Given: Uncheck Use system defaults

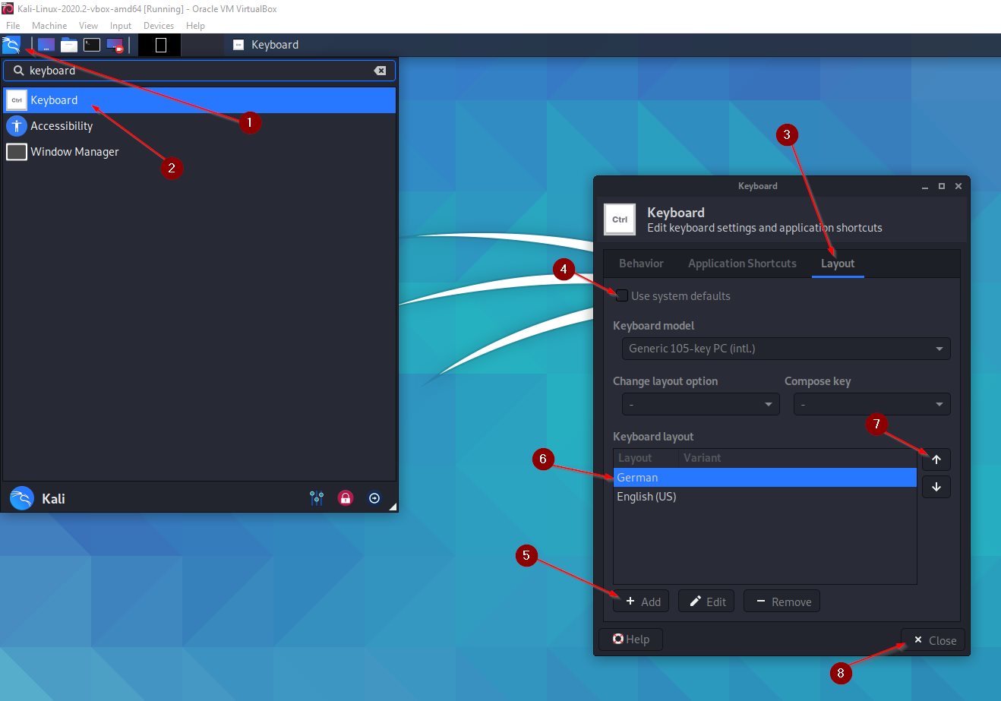Looking at the screenshot, I should [621, 295].
